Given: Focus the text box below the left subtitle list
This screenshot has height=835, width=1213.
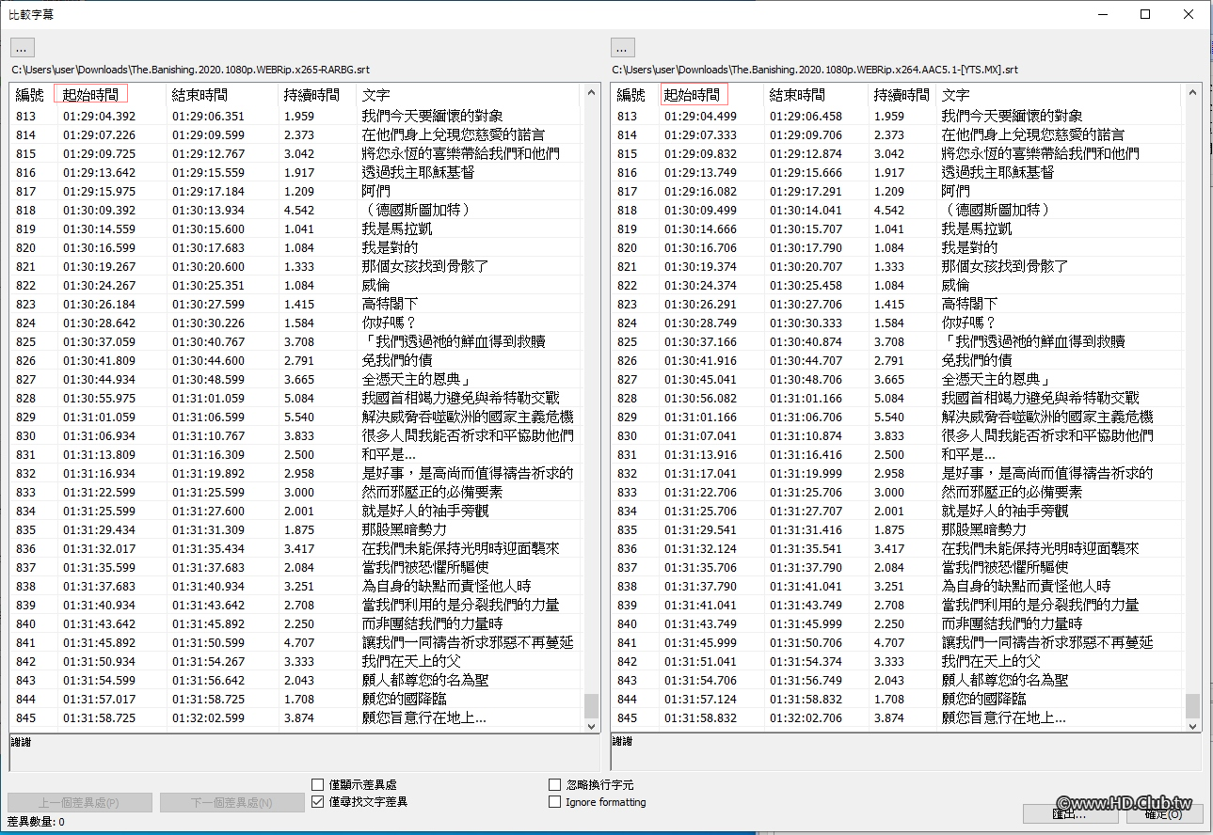Looking at the screenshot, I should tap(305, 752).
